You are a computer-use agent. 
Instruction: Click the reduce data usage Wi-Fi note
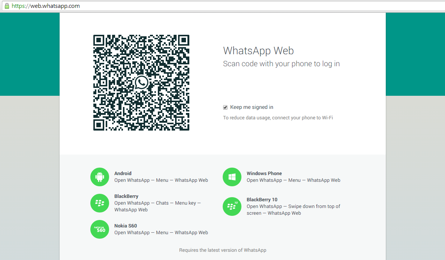278,117
